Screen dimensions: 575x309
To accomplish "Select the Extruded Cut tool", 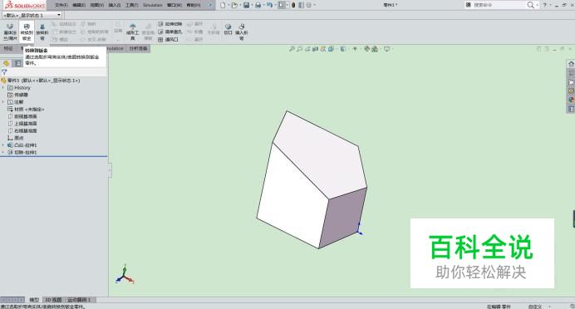I will pos(170,24).
